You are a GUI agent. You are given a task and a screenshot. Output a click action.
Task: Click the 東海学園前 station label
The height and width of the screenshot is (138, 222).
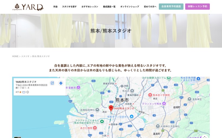point(133,95)
